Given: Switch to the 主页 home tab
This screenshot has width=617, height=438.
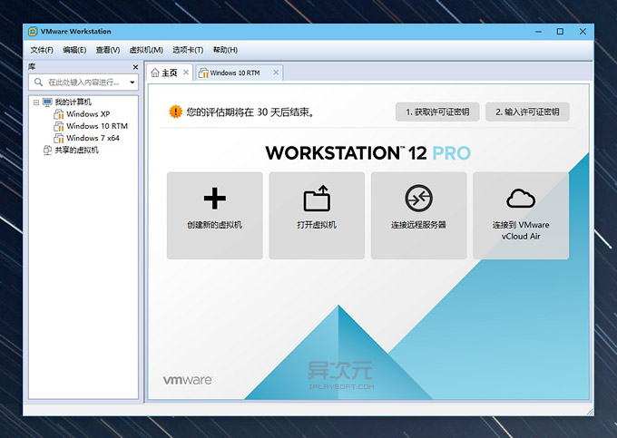Looking at the screenshot, I should (x=170, y=73).
